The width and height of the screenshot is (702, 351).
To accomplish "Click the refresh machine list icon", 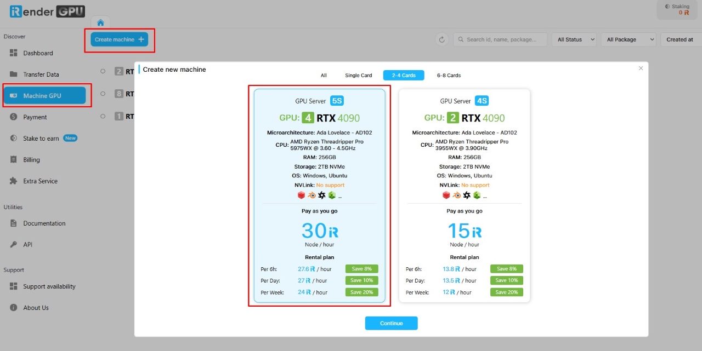I will [x=442, y=39].
